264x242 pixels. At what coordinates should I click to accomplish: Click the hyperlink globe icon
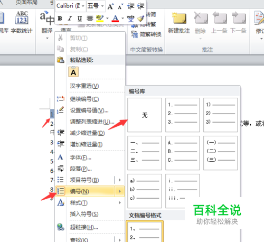coord(61,227)
